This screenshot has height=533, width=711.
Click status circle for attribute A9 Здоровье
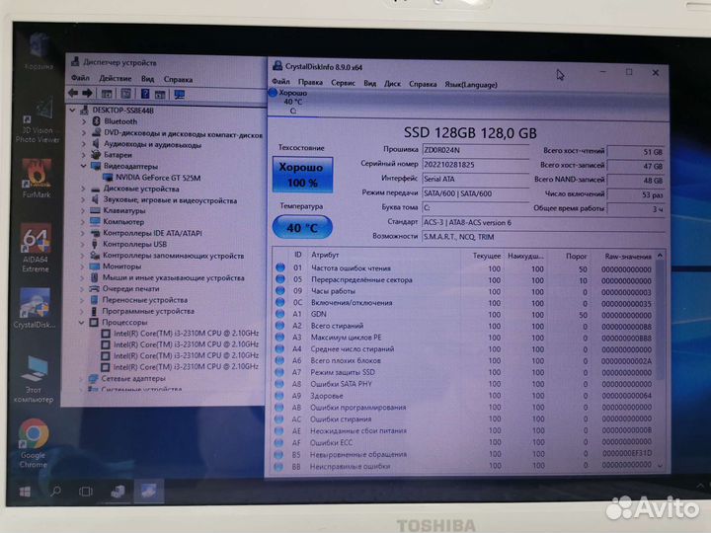click(279, 396)
